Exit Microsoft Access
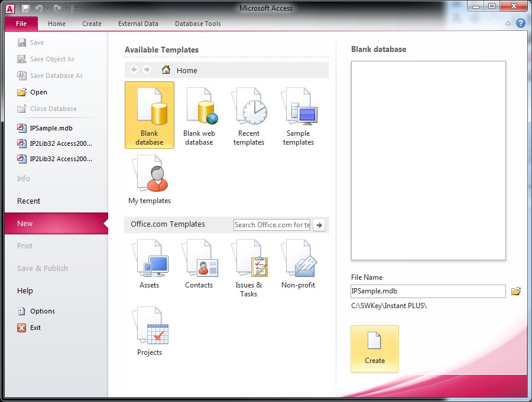Image resolution: width=532 pixels, height=402 pixels. [x=29, y=328]
